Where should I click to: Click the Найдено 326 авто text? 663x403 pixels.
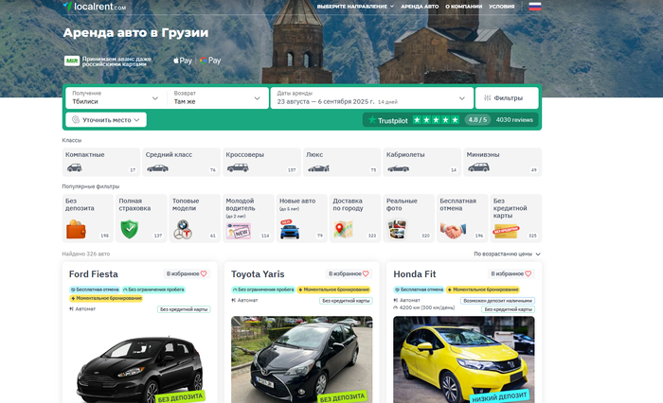pos(86,254)
